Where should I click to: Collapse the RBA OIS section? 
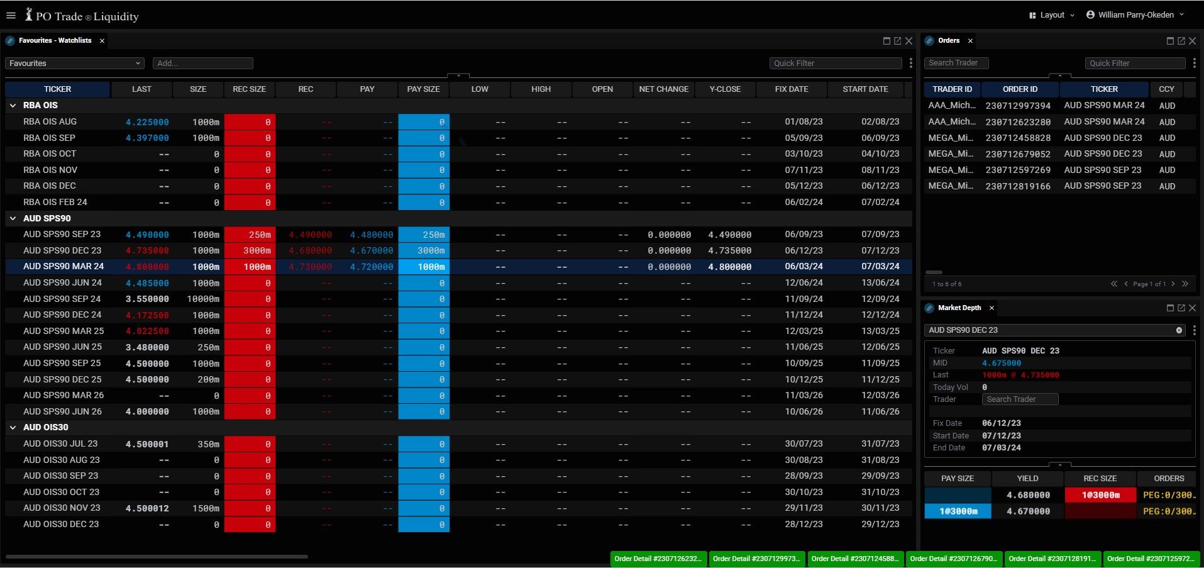[13, 105]
